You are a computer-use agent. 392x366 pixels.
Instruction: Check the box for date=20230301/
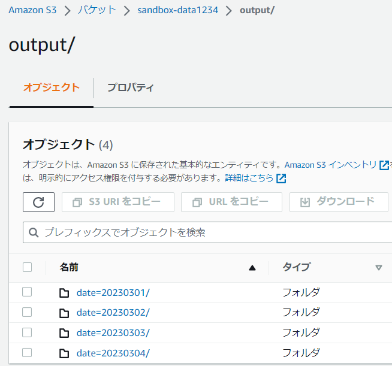(27, 292)
